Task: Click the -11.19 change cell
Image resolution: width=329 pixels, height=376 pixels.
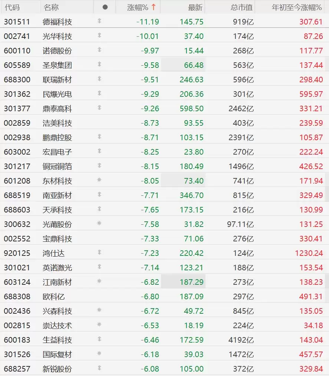Action: [x=148, y=22]
